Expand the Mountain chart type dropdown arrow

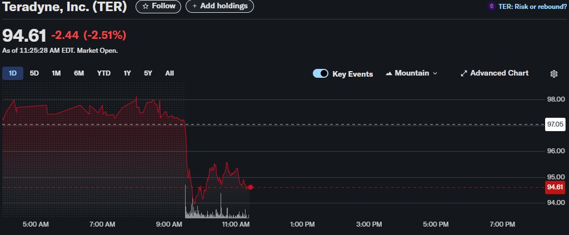[435, 74]
